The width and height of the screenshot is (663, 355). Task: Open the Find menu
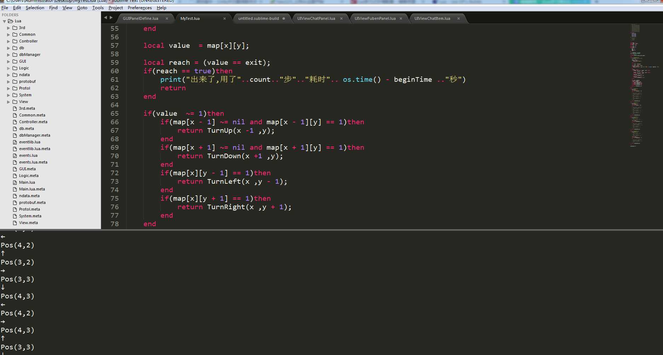click(x=53, y=8)
